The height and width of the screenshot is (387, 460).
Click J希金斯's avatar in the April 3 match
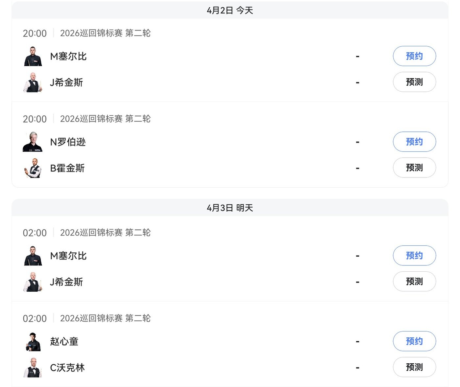(x=33, y=282)
